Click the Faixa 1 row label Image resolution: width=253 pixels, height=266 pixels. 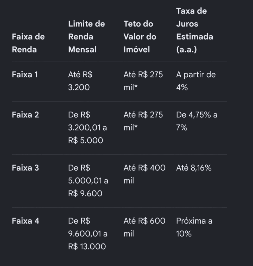click(25, 75)
